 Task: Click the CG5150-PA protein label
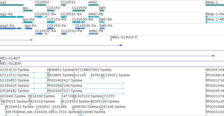click(x=57, y=26)
